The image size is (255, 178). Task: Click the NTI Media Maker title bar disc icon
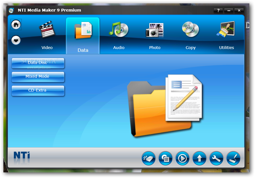(x=11, y=10)
